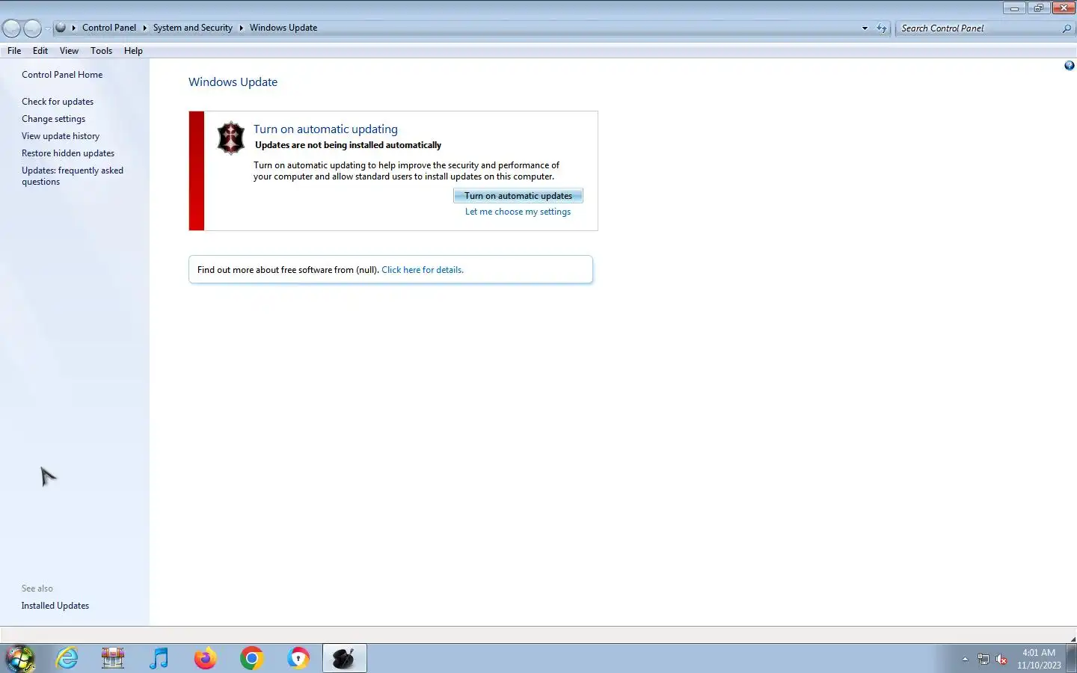Click the search magnifier icon
Viewport: 1077px width, 673px height.
(1067, 28)
